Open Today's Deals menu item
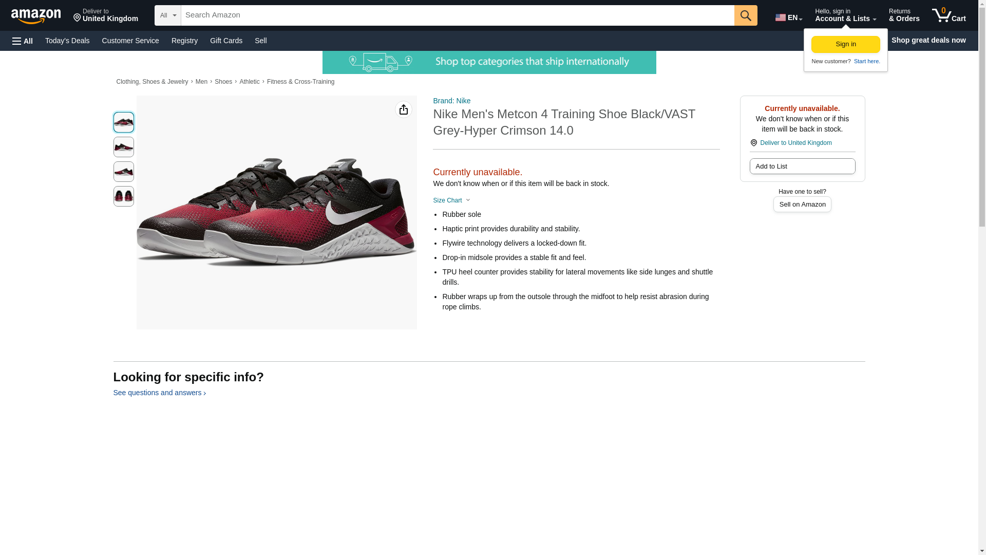Screen dimensions: 986x555 (67, 41)
